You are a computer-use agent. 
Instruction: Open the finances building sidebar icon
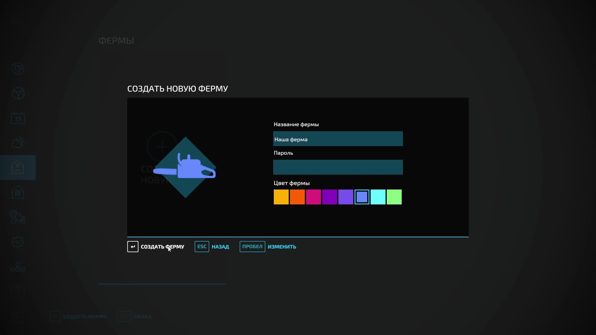coord(18,193)
